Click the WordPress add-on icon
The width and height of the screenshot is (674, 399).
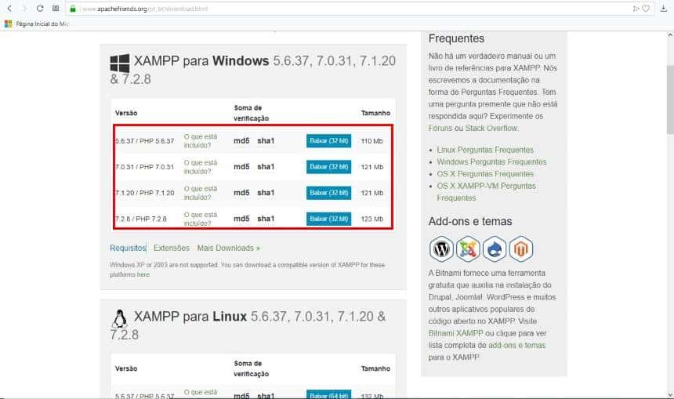pyautogui.click(x=441, y=248)
